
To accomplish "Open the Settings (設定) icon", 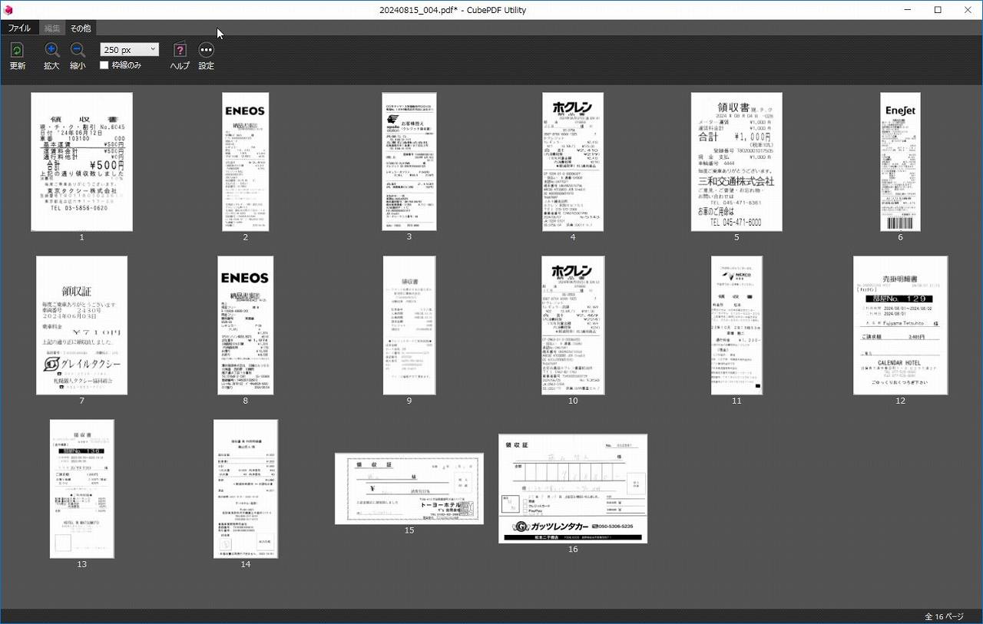I will pos(206,51).
